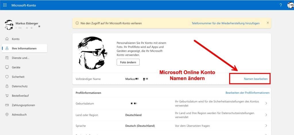Open the app launcher grid icon
This screenshot has width=294, height=135.
(x=5, y=5)
